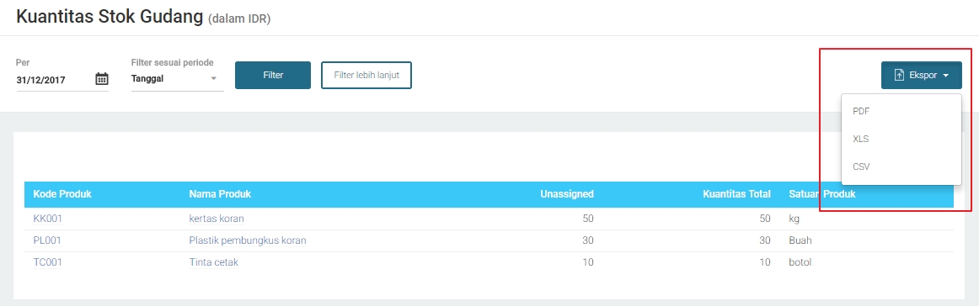This screenshot has width=979, height=306.
Task: Expand the Ekspor dropdown caret
Action: coord(946,76)
